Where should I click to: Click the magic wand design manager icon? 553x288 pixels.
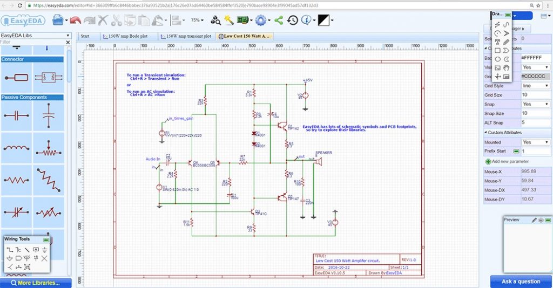[229, 20]
